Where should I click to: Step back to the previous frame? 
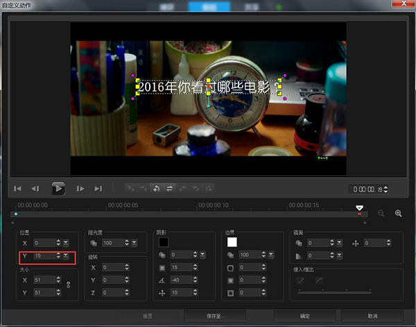(x=35, y=188)
